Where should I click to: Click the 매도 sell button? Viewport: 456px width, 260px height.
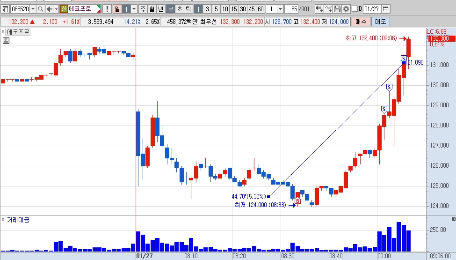click(380, 22)
